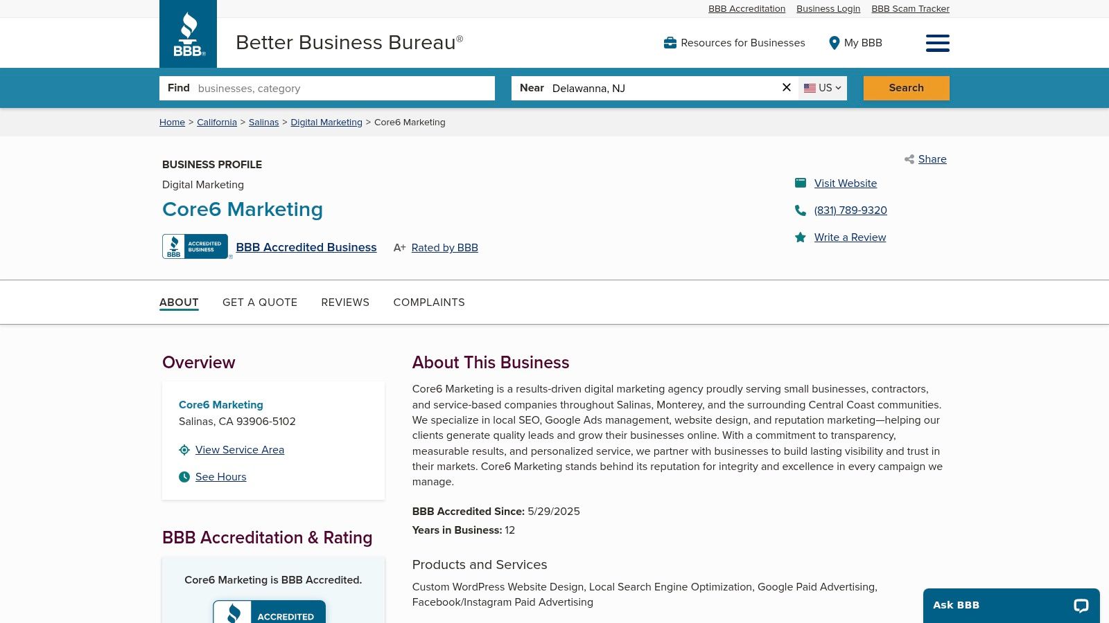Clear the Near location field
1109x623 pixels.
(786, 87)
